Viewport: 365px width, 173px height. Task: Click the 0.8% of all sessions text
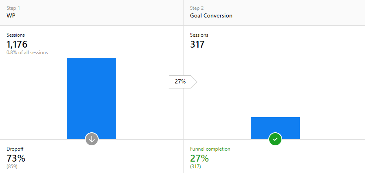[x=27, y=53]
